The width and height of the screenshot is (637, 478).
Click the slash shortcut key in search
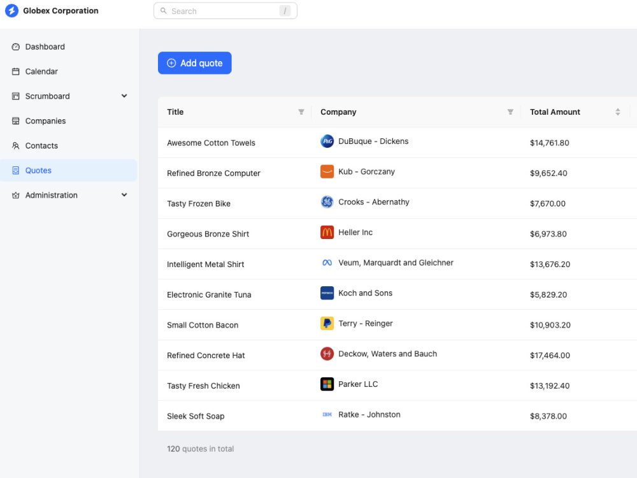pos(285,11)
